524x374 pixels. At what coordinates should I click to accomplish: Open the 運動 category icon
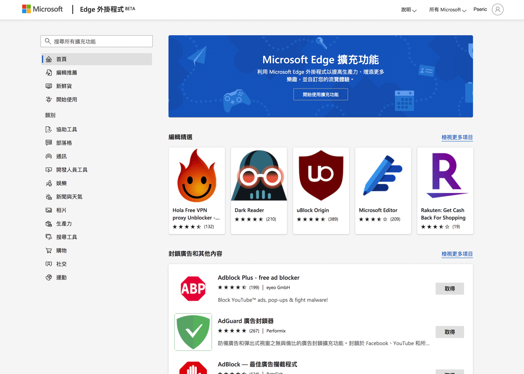tap(48, 277)
